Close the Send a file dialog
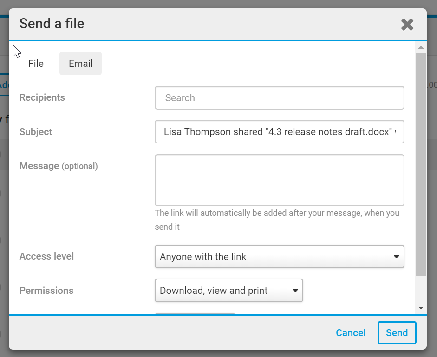This screenshot has width=437, height=357. [407, 25]
